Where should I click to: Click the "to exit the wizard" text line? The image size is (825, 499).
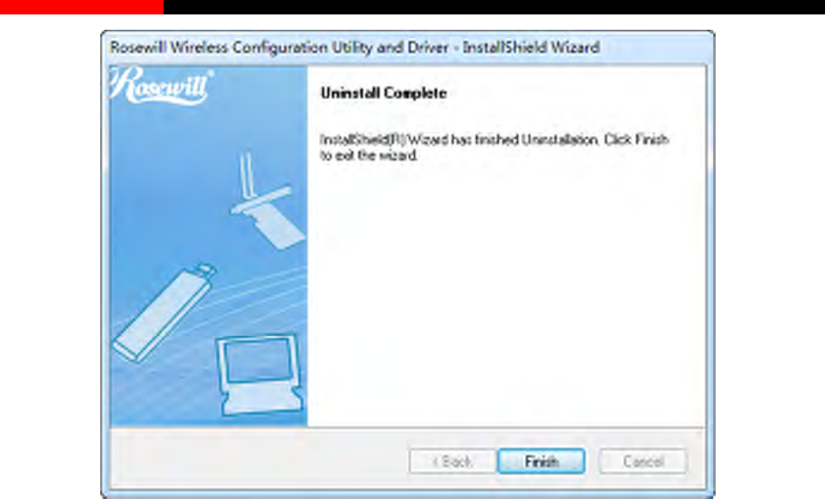[369, 155]
